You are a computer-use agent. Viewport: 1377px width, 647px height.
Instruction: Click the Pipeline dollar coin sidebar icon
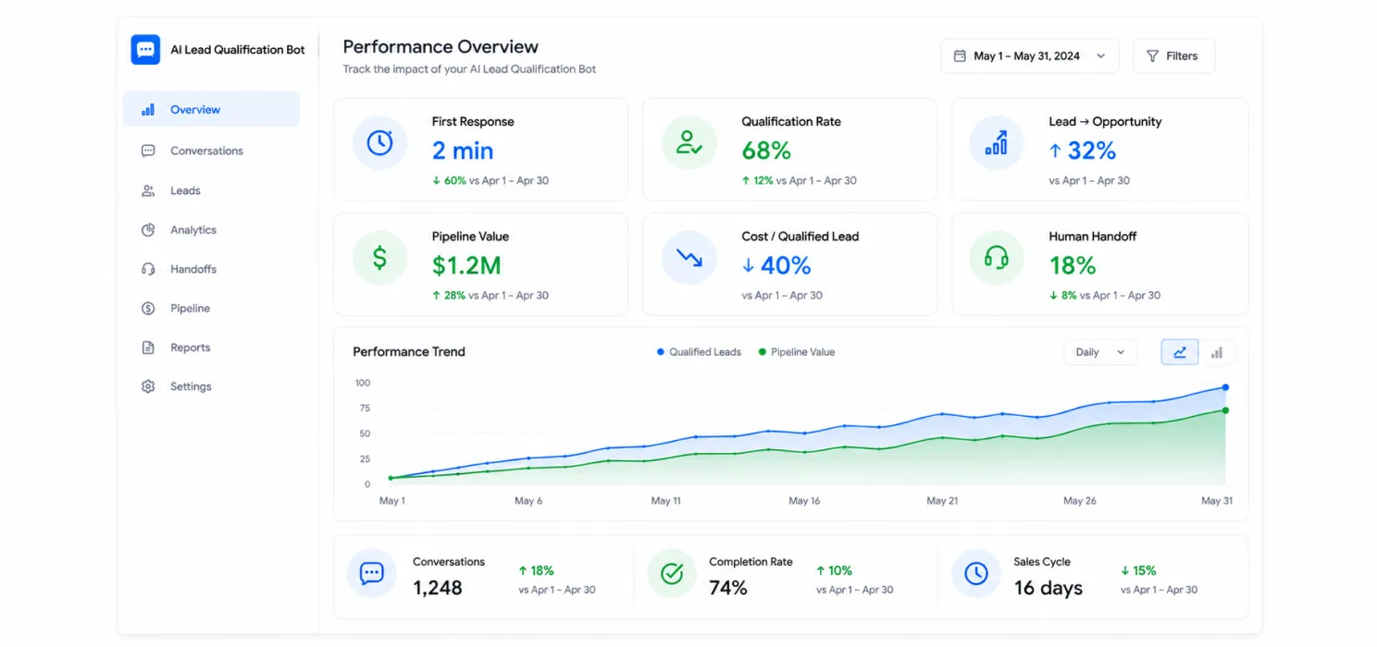(x=148, y=309)
